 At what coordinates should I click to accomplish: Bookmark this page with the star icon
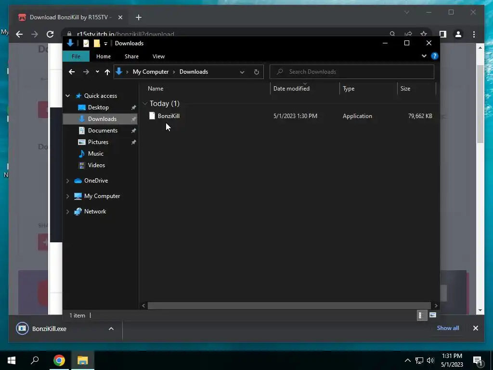pyautogui.click(x=424, y=34)
